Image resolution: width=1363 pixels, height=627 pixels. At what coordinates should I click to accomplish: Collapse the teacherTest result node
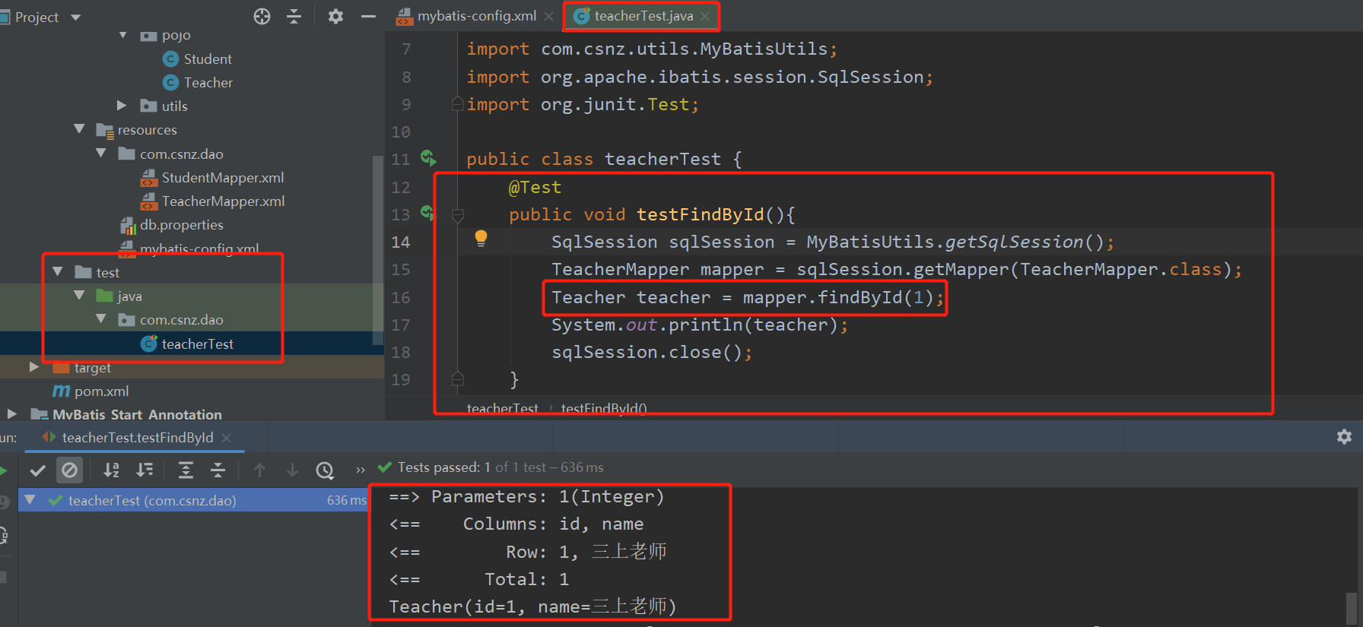pyautogui.click(x=30, y=500)
